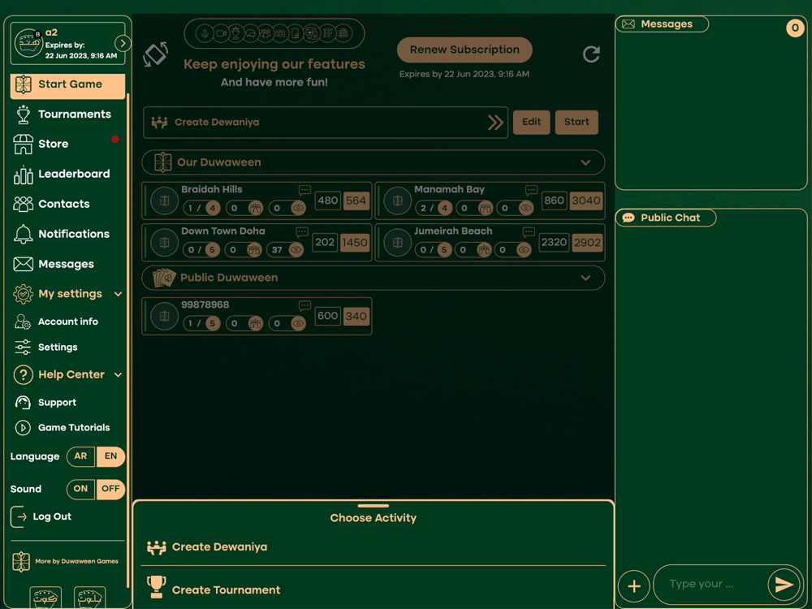Click the Start button
Image resolution: width=812 pixels, height=609 pixels.
[x=577, y=123]
